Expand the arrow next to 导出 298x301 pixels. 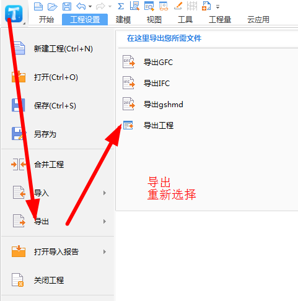click(105, 222)
